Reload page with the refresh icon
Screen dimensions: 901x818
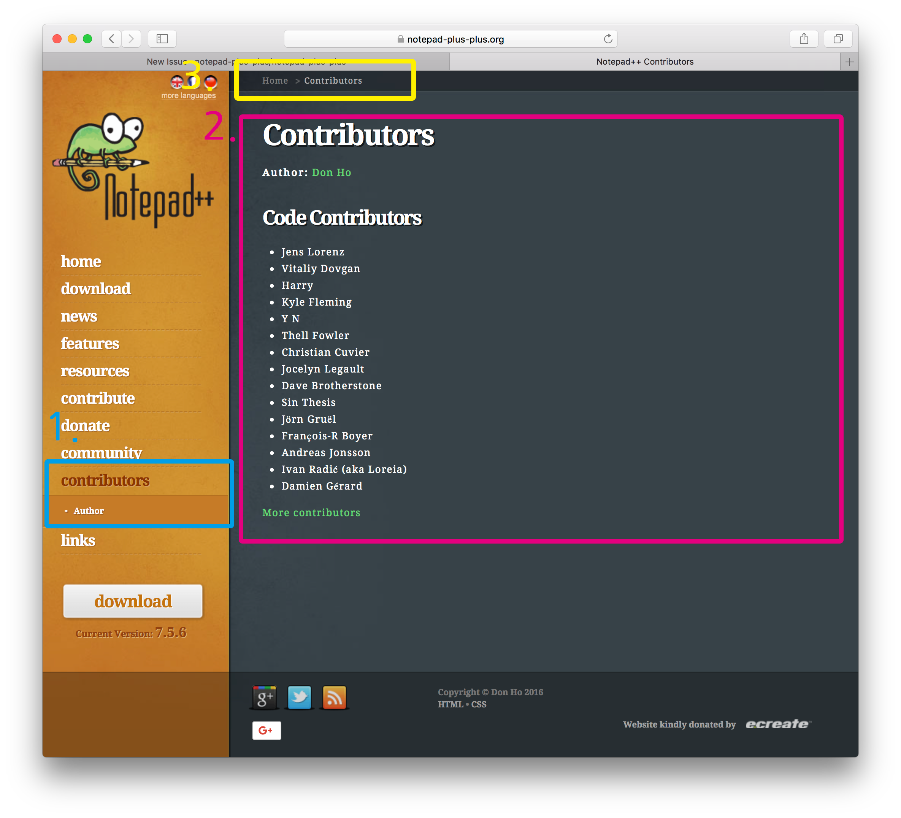(608, 39)
